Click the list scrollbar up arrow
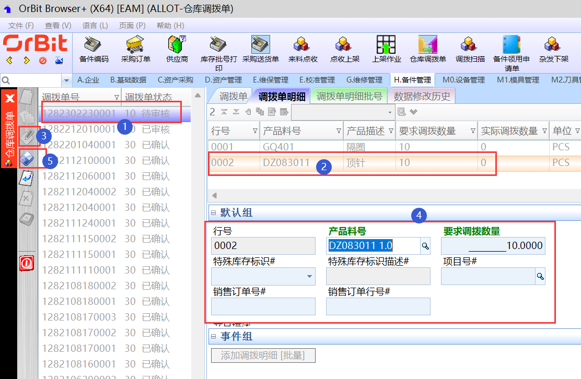The width and height of the screenshot is (581, 379). tap(198, 96)
